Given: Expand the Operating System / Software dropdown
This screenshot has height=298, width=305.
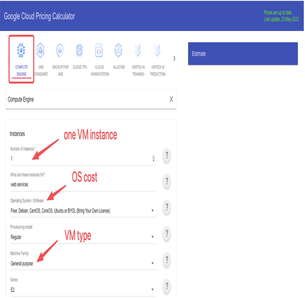Looking at the screenshot, I should [83, 211].
